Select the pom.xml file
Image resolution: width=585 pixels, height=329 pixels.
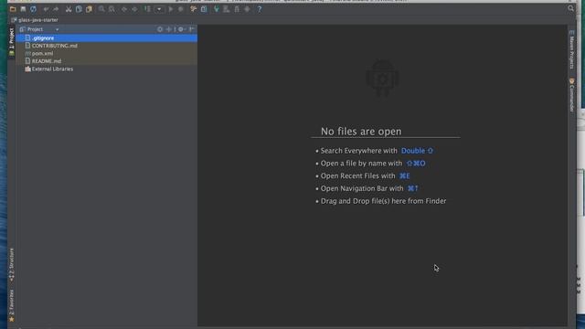pyautogui.click(x=106, y=53)
